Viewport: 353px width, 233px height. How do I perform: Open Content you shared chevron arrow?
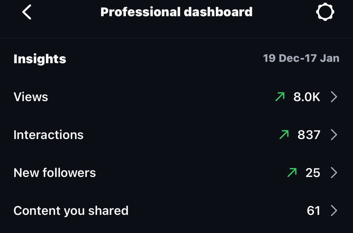[x=334, y=211]
